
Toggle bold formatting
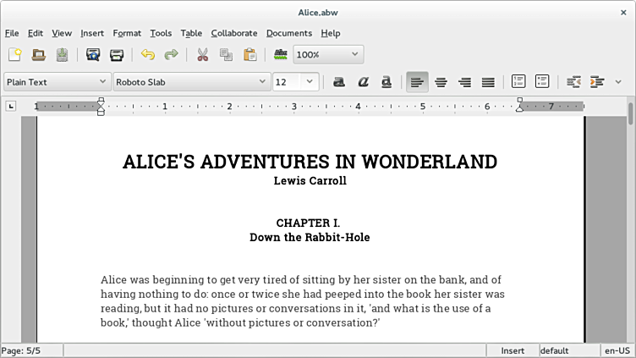click(339, 82)
